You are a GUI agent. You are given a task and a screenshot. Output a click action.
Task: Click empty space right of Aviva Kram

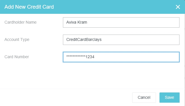(133, 22)
